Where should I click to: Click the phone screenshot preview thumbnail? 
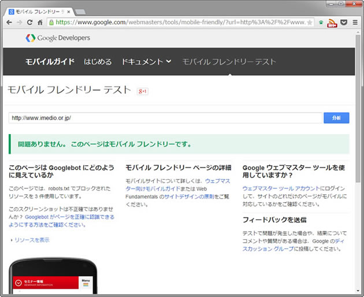[x=53, y=276]
